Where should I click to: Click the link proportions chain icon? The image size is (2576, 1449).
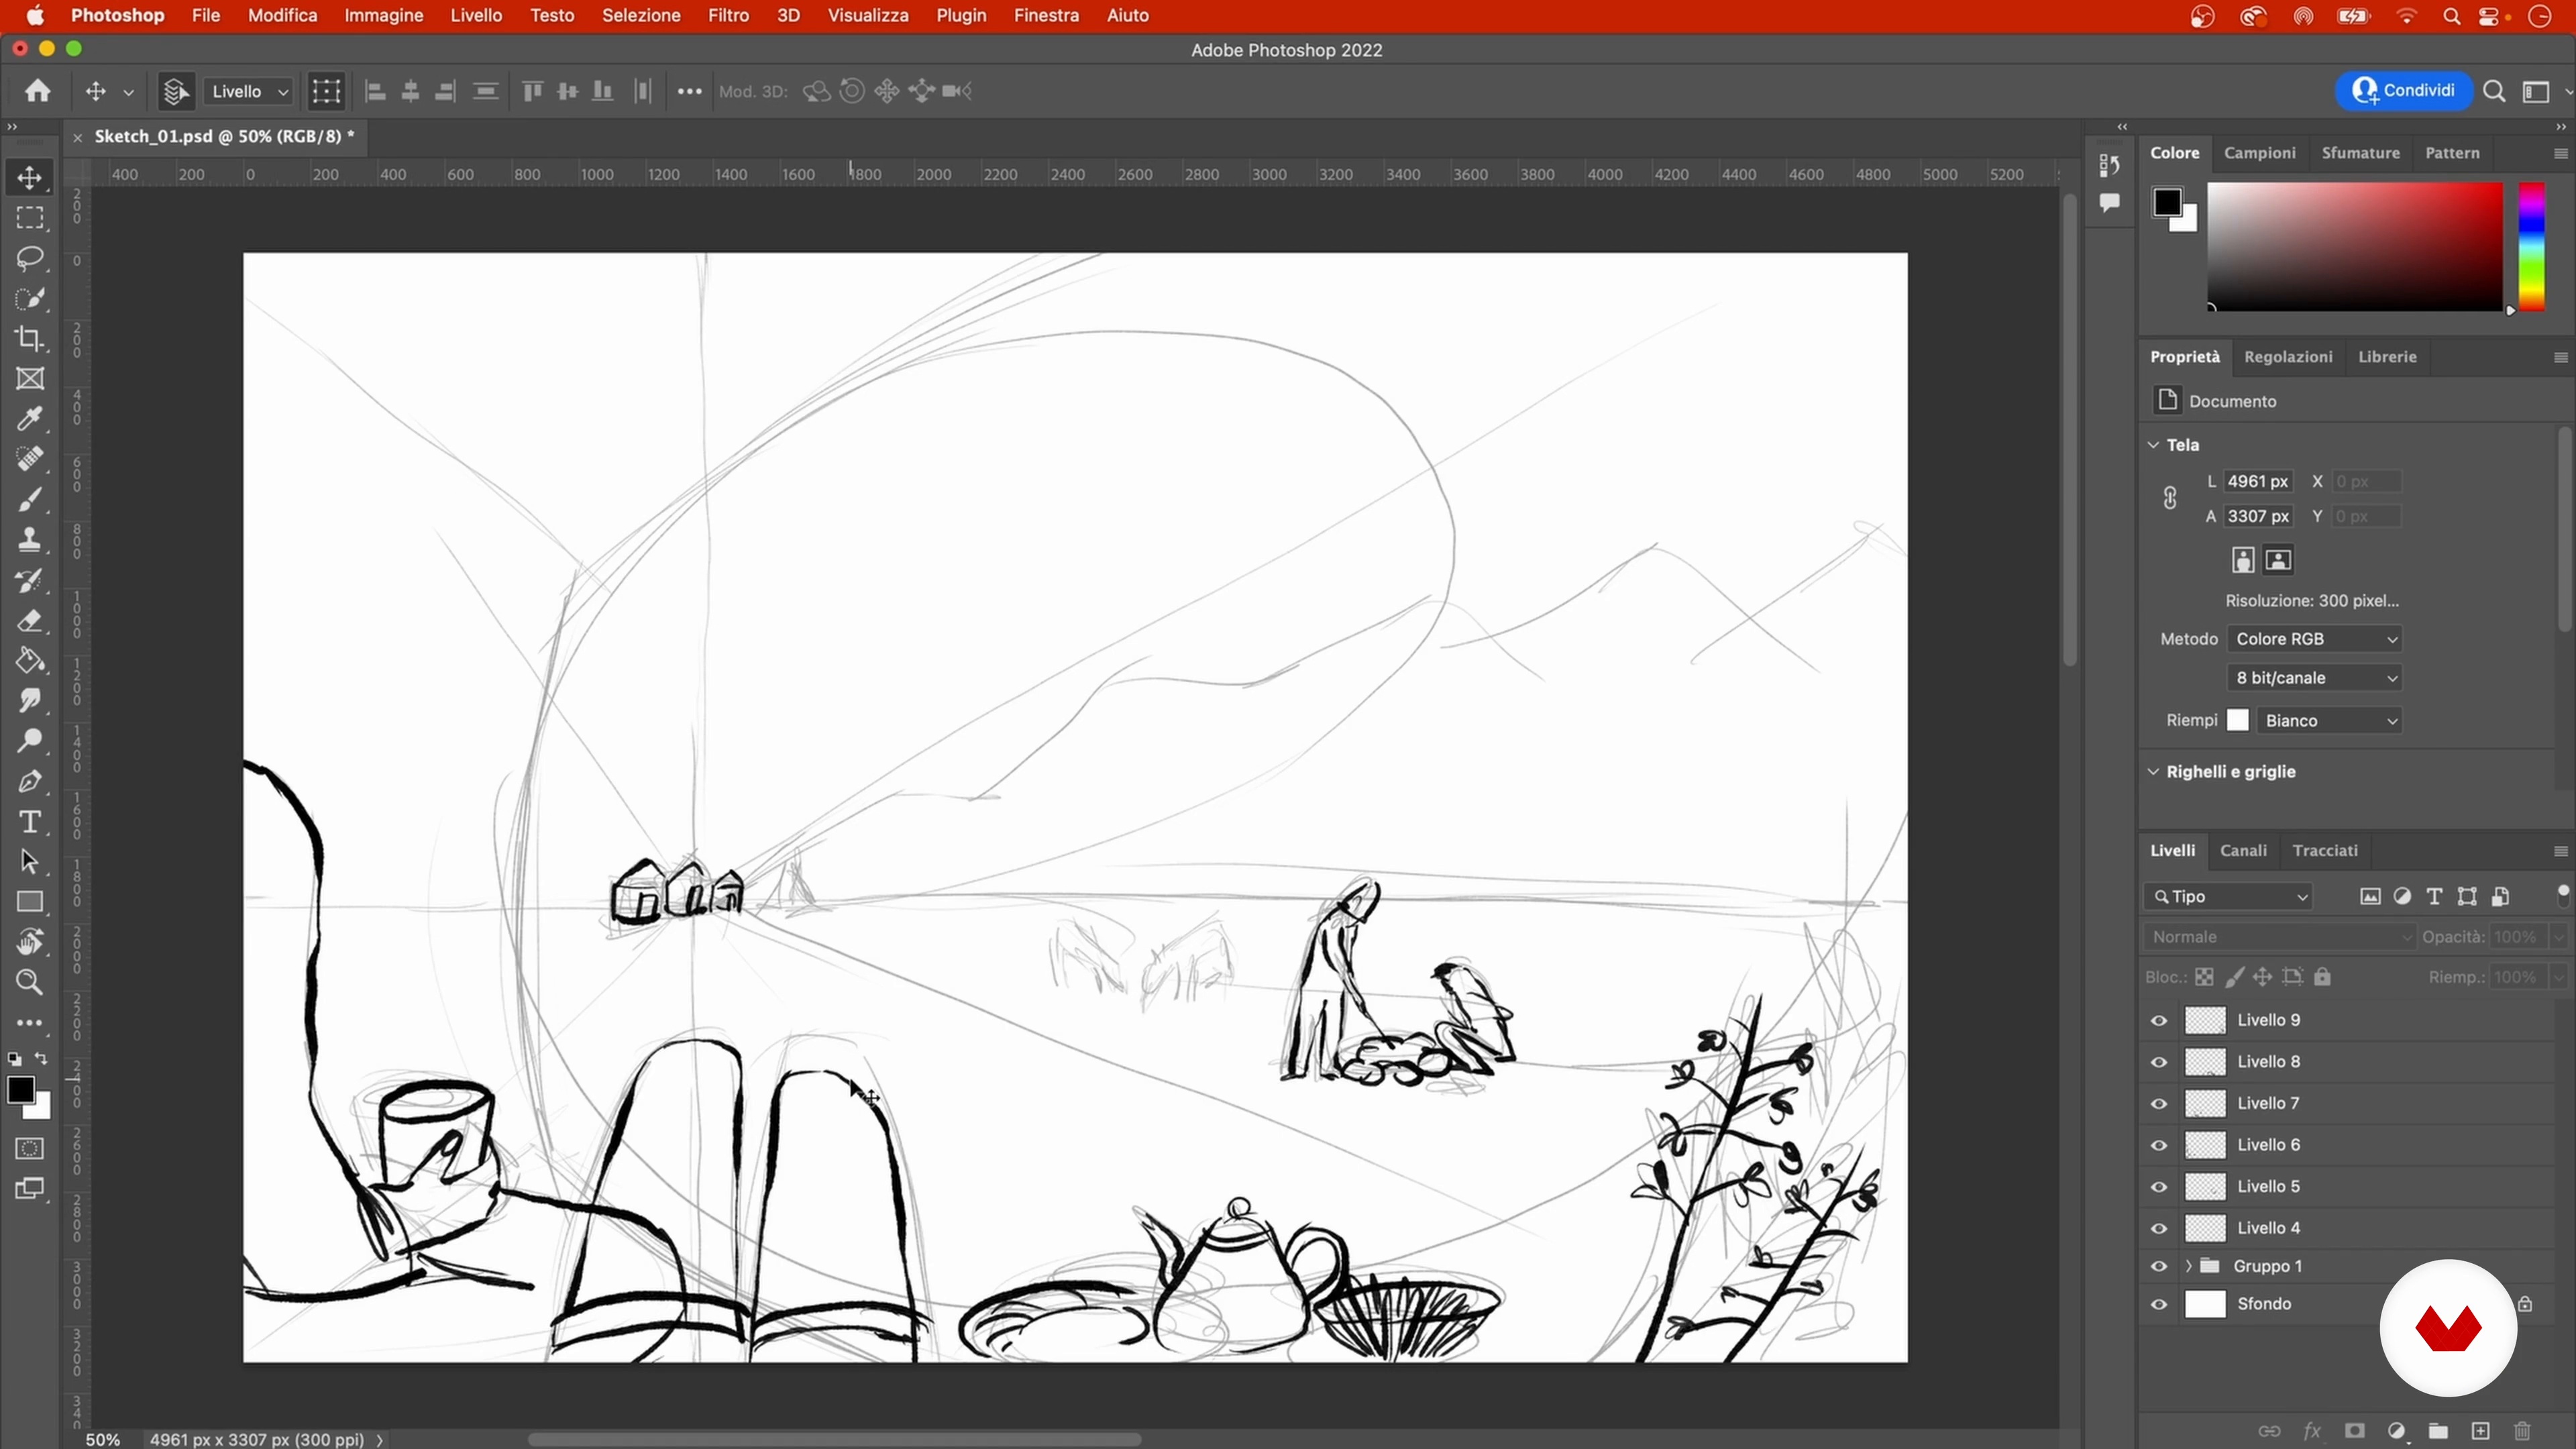(x=2169, y=498)
